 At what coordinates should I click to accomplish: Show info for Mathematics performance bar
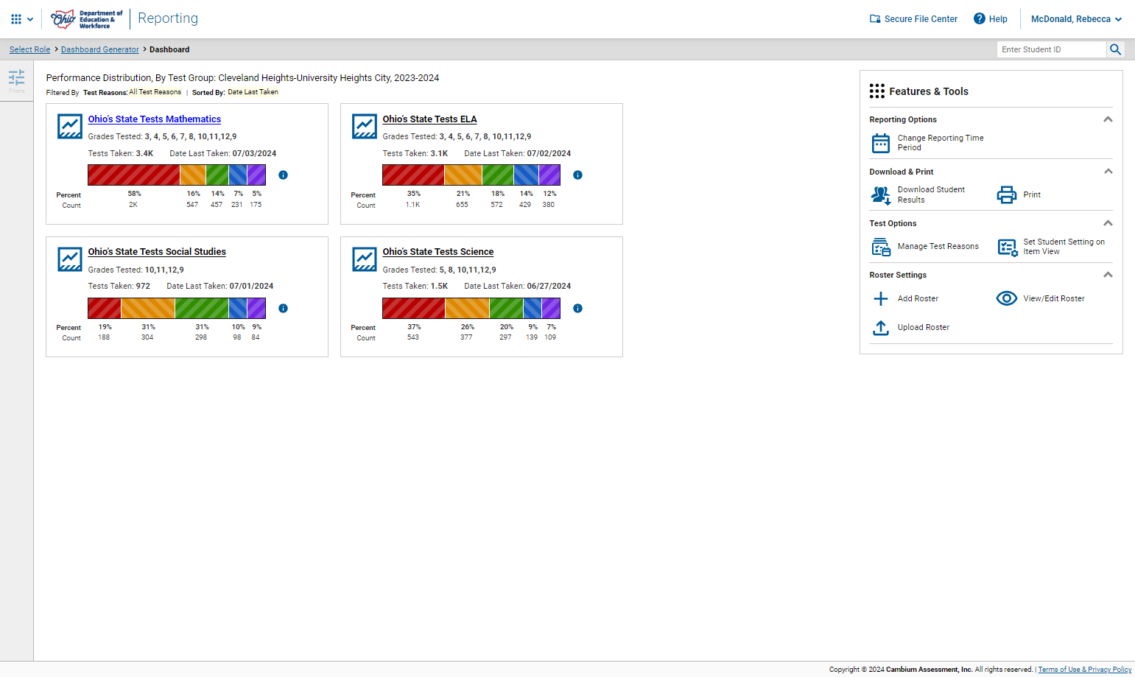coord(283,175)
